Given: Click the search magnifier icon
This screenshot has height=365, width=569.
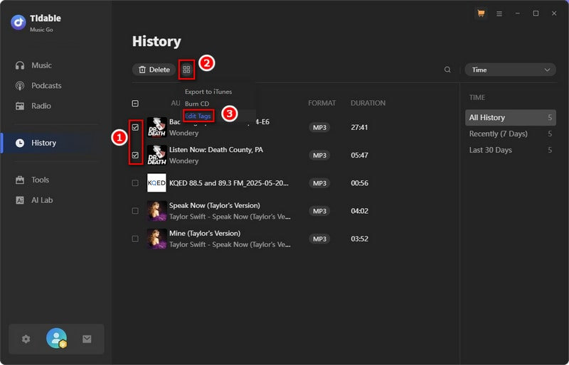Looking at the screenshot, I should [x=447, y=70].
